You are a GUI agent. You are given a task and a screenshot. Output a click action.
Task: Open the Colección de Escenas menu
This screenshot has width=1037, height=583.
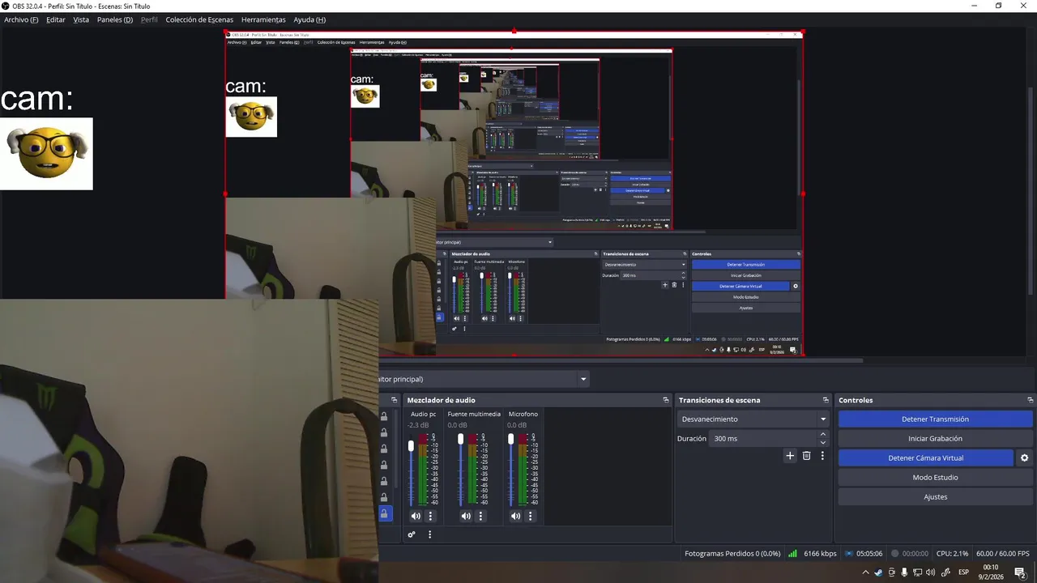[199, 19]
